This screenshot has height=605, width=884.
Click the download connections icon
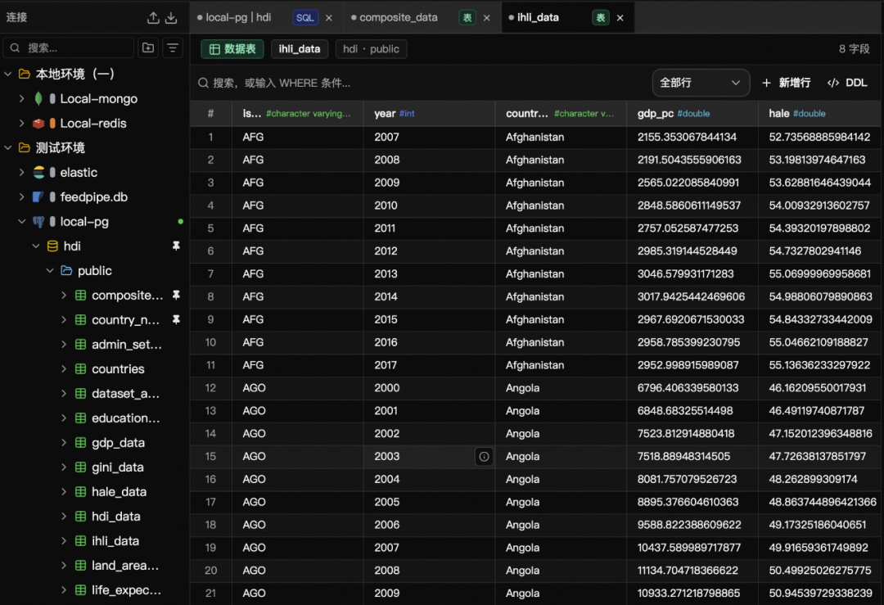171,17
